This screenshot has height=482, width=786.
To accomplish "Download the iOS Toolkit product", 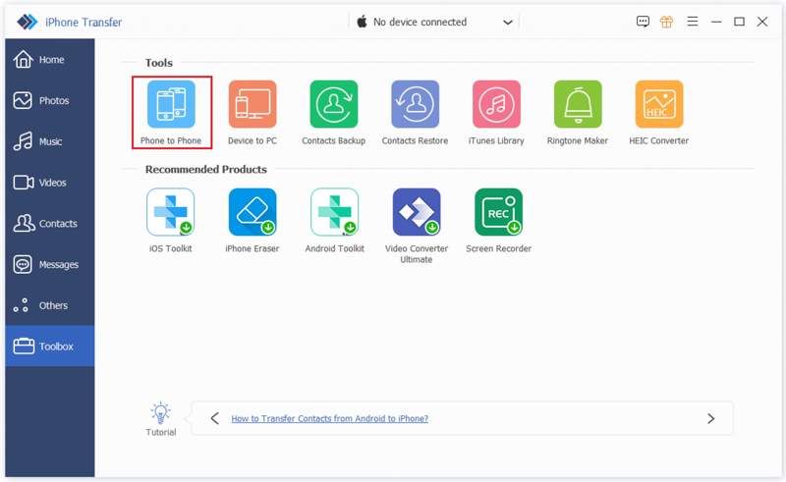I will 171,212.
